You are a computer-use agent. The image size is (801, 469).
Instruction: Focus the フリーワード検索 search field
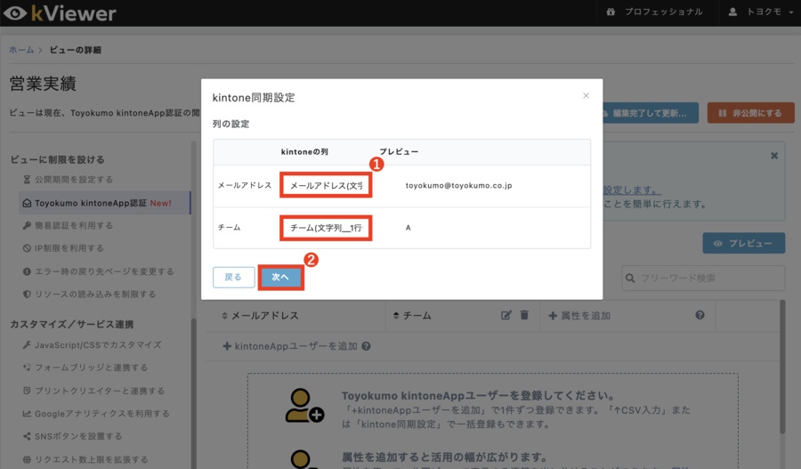(703, 278)
